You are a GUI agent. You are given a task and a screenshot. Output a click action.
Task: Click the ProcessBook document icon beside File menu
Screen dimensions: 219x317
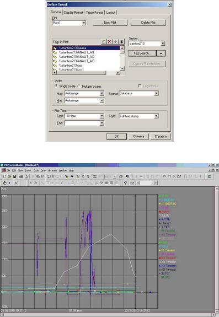4,170
